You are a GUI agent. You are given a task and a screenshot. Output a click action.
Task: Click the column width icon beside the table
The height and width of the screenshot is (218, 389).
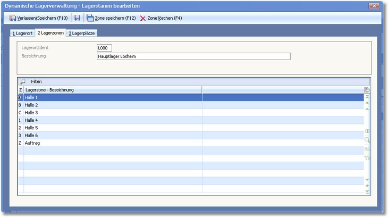coord(367,131)
